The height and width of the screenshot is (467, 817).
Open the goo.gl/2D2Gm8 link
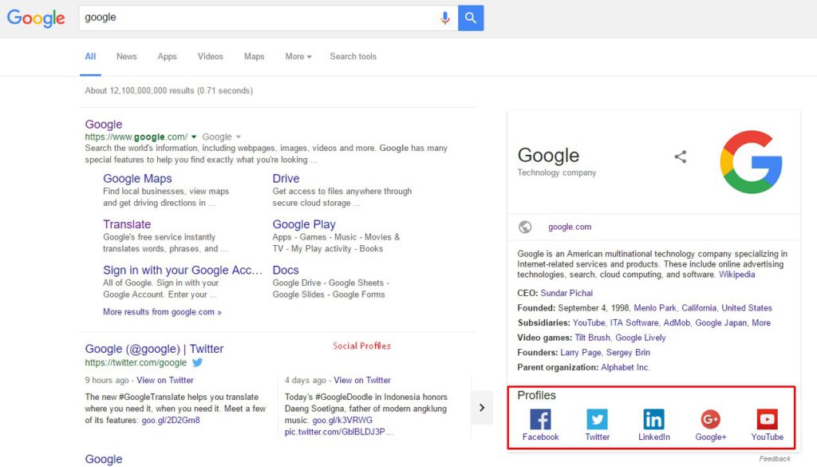tap(171, 420)
